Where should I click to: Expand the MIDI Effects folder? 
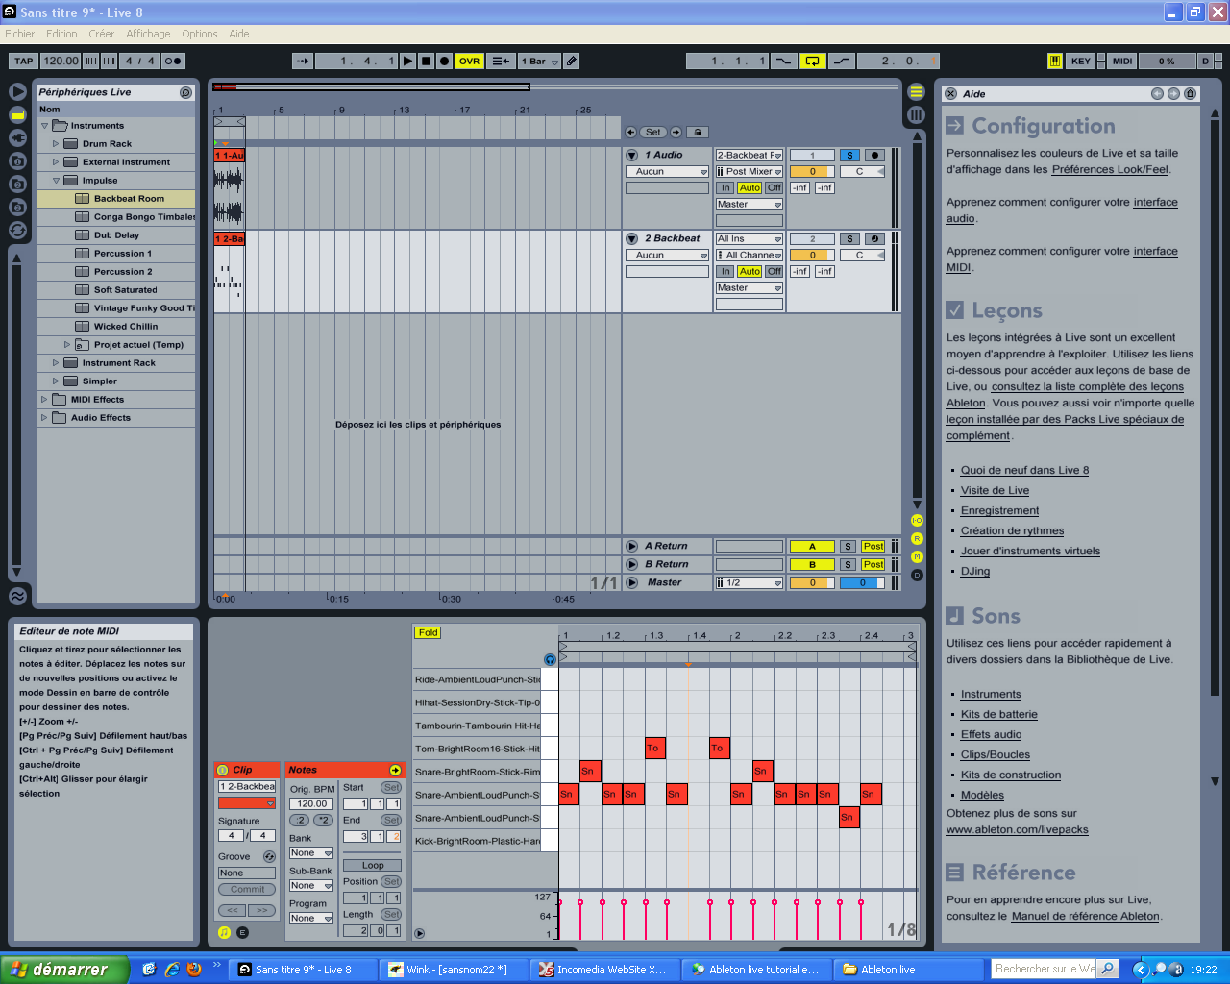[x=44, y=400]
